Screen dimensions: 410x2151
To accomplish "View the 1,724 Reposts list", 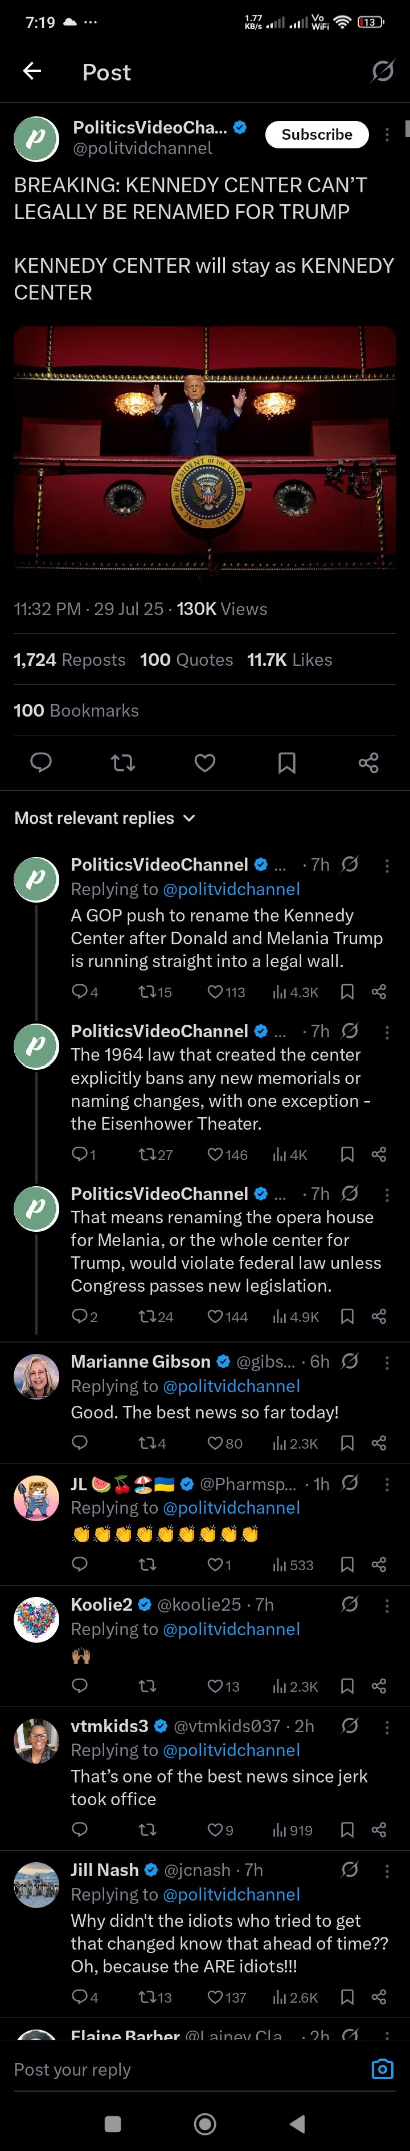I will point(69,659).
